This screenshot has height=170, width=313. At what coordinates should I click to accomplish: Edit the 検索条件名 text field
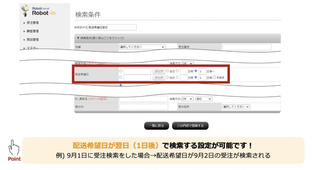coord(112,28)
